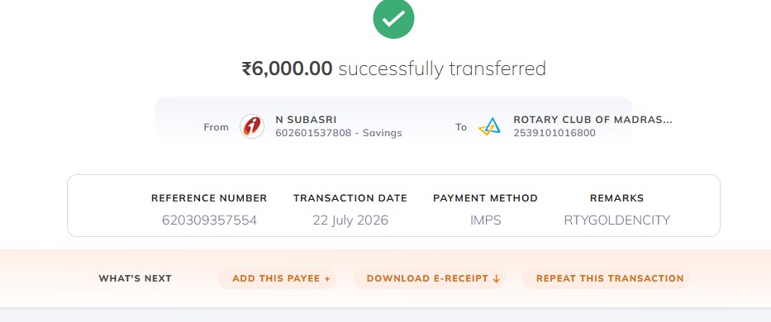Click the What's Next label

coord(136,278)
